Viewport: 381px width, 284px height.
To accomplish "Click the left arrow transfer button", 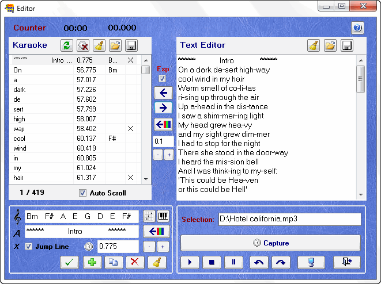I will pos(163,93).
